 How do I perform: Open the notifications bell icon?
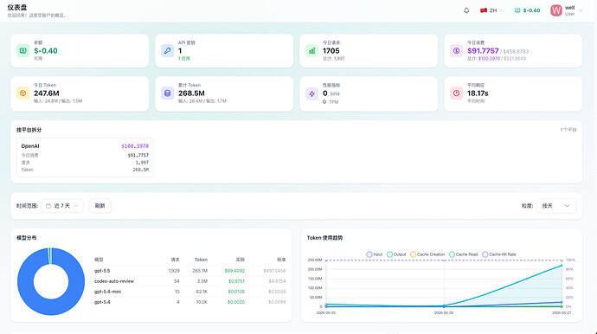pyautogui.click(x=466, y=10)
